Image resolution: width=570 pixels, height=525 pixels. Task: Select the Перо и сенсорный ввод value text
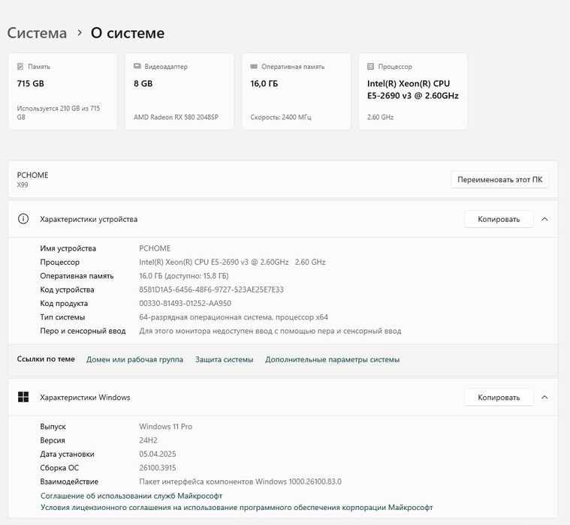tap(270, 331)
